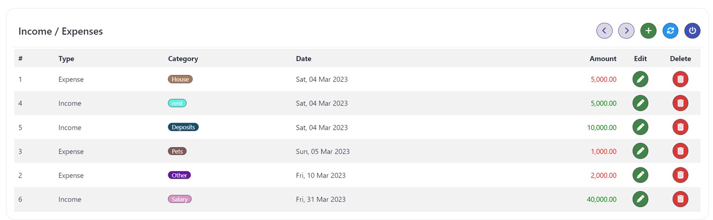Delete the Salary income row
The height and width of the screenshot is (220, 713).
[680, 199]
